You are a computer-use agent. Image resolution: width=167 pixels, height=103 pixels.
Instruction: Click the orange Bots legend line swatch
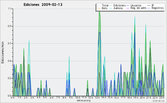[99, 8]
